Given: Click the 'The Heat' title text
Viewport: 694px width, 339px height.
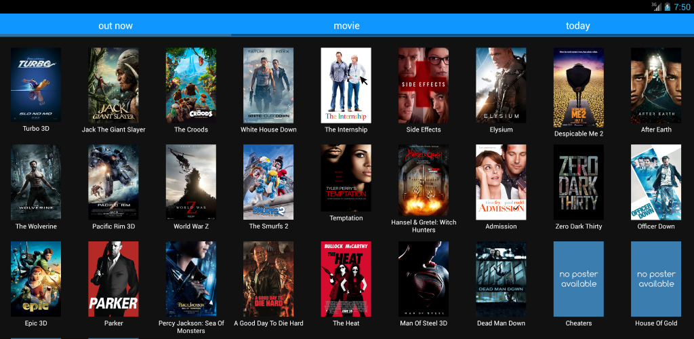Looking at the screenshot, I should (346, 323).
